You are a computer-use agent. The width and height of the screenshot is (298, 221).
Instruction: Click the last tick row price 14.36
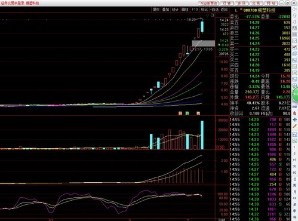pos(254,219)
